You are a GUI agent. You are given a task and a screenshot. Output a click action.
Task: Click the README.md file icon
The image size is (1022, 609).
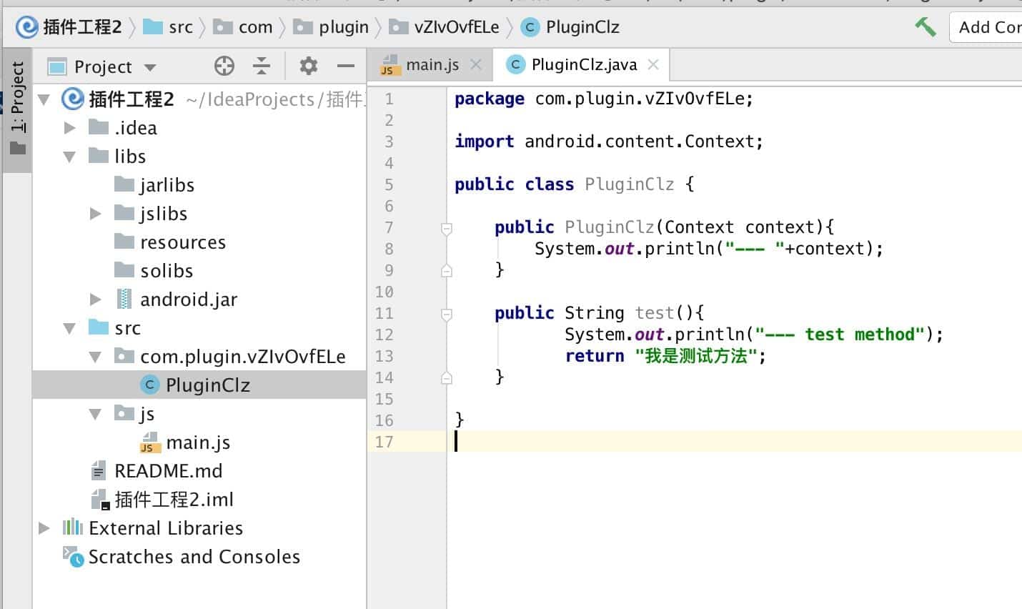[x=99, y=471]
